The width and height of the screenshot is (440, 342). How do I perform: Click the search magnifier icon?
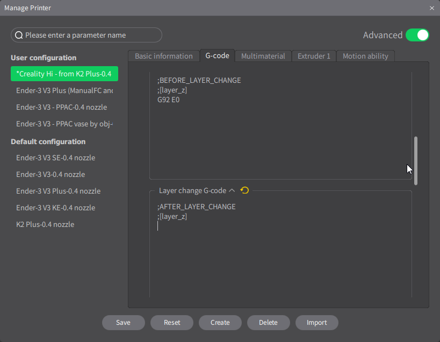point(19,35)
